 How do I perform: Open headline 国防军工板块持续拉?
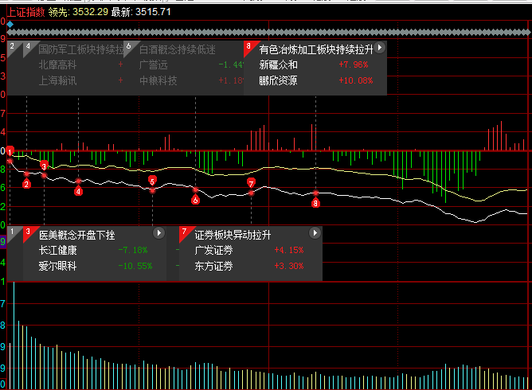(81, 49)
